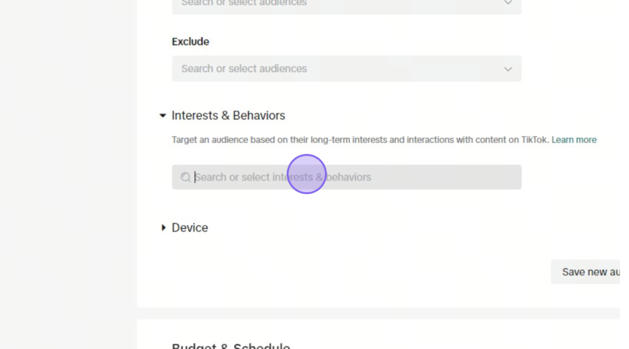Click the Exclude label
This screenshot has width=629, height=349.
[190, 42]
